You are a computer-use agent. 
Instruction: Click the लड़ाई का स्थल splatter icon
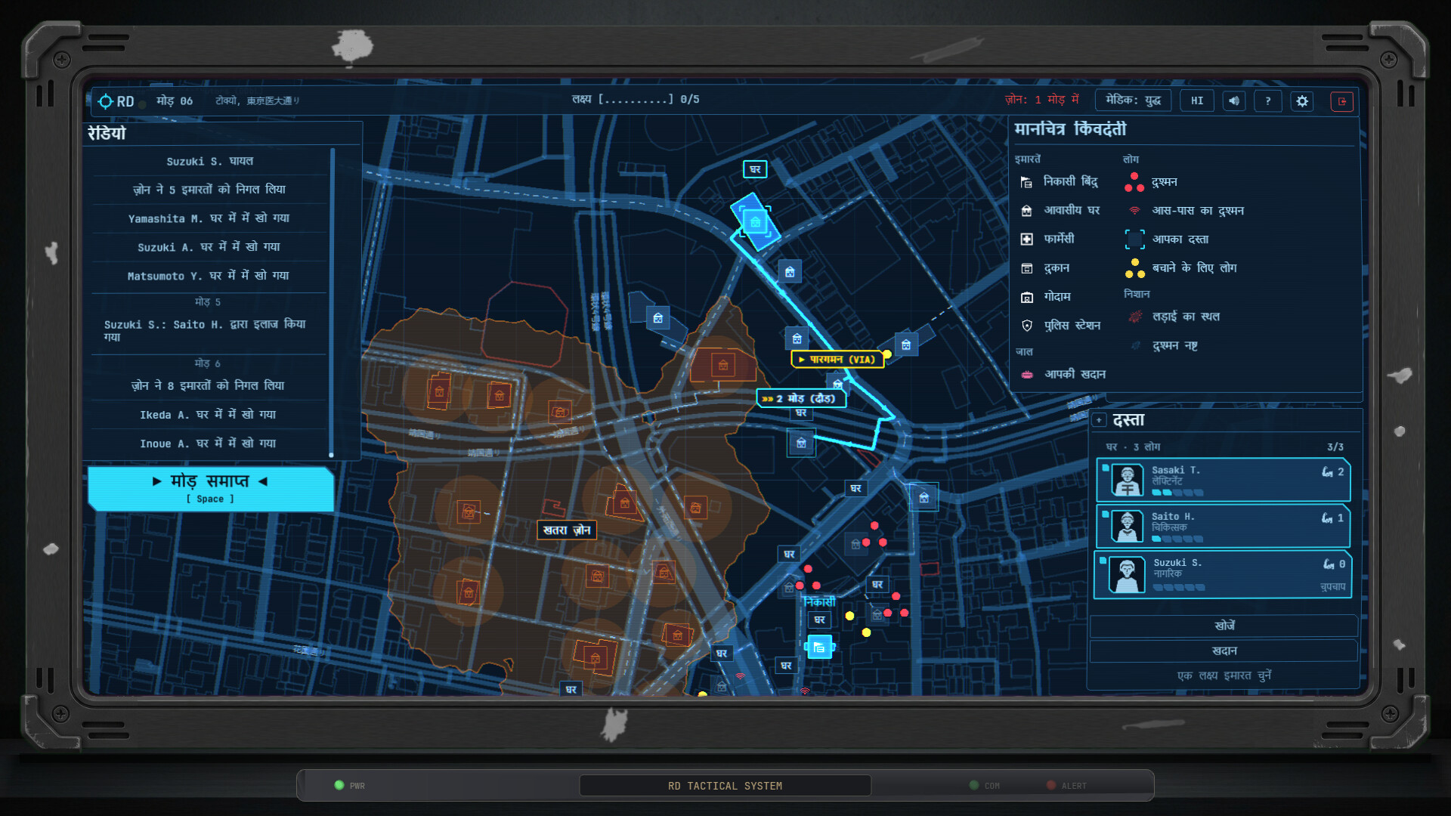point(1134,317)
